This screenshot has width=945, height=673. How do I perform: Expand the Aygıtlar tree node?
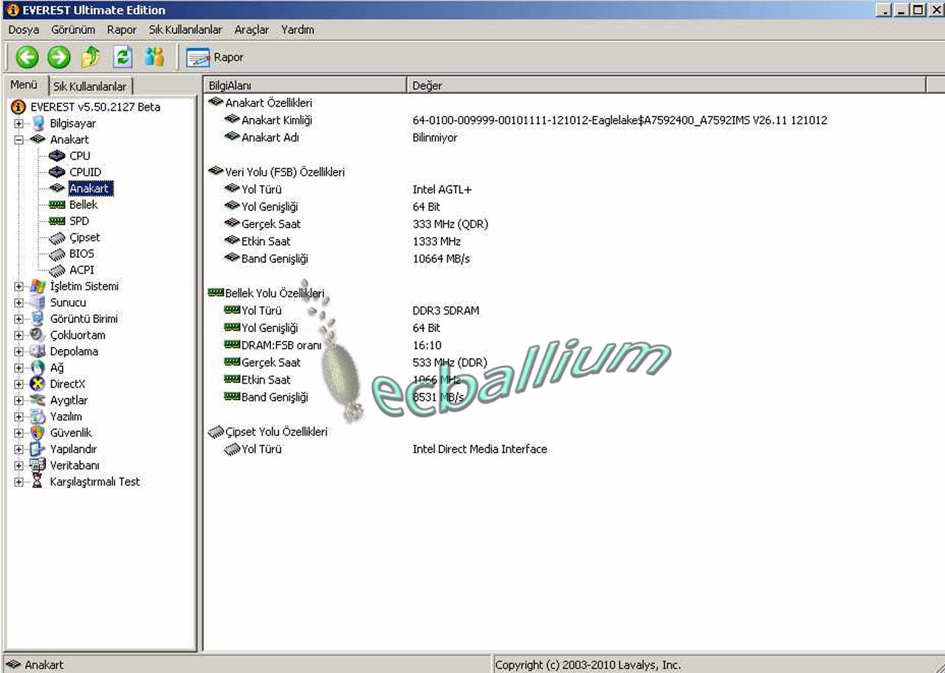19,400
